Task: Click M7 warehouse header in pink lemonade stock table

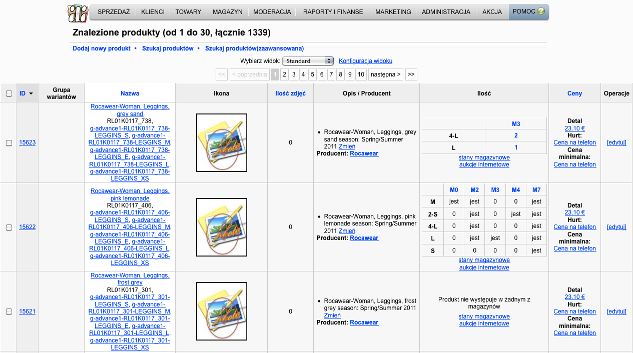Action: coord(536,190)
